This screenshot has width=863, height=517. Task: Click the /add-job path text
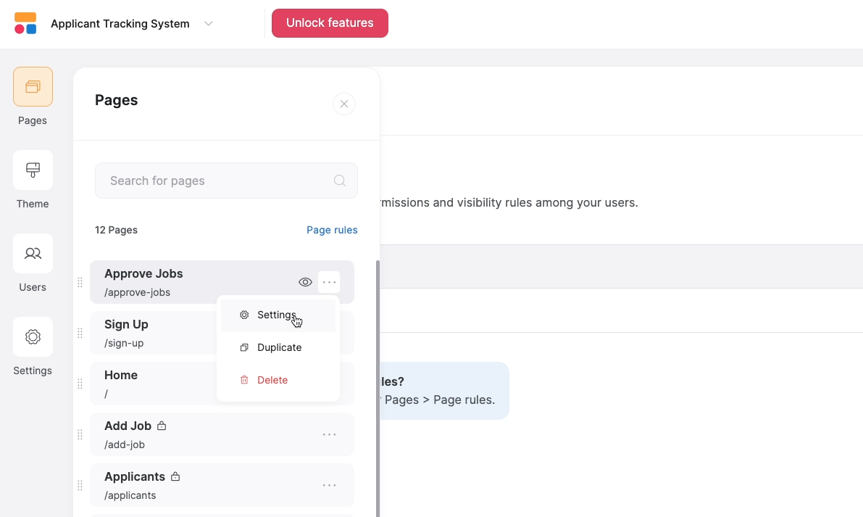(x=125, y=444)
